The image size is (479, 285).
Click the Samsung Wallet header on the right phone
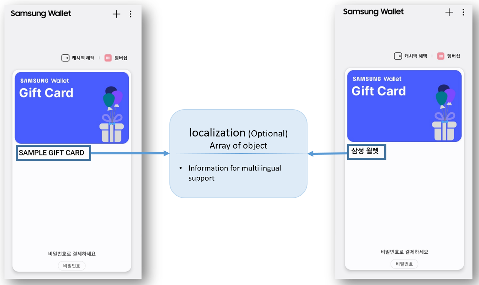coord(373,12)
